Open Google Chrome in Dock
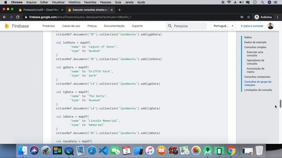 (x=231, y=150)
